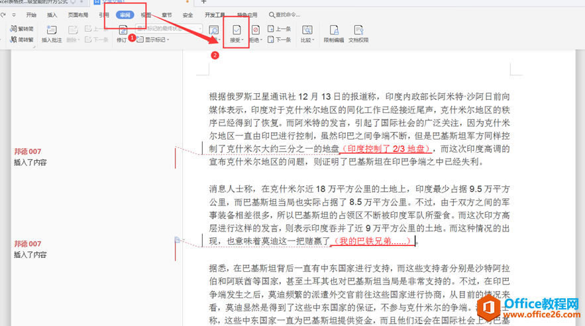Open the 开始 ribbon tab

(x=31, y=15)
